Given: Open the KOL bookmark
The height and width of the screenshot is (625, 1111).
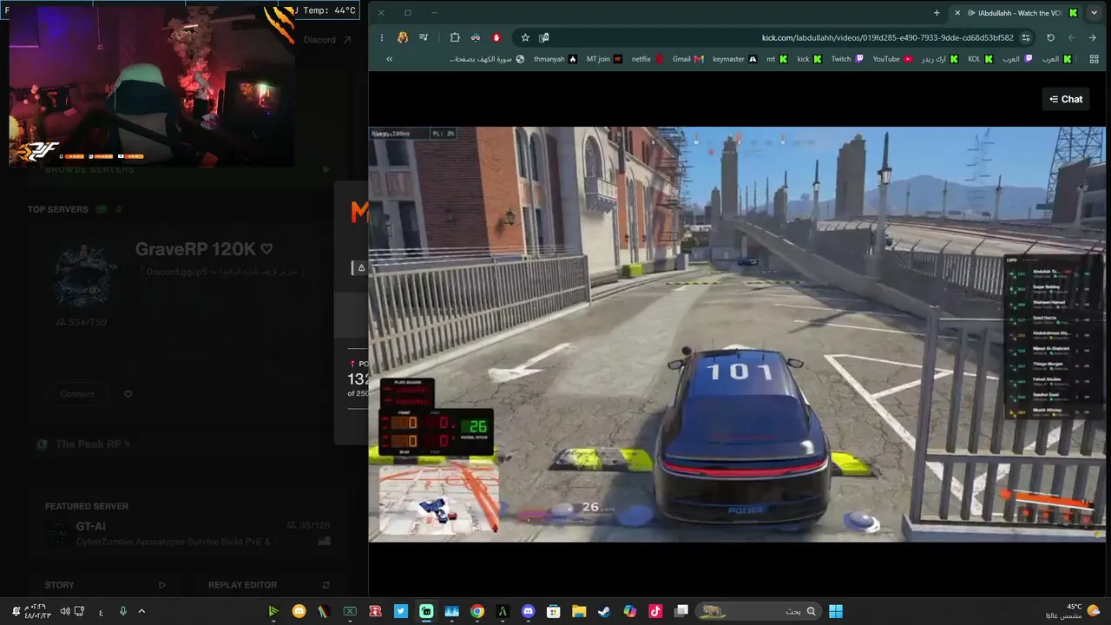Looking at the screenshot, I should pos(980,59).
